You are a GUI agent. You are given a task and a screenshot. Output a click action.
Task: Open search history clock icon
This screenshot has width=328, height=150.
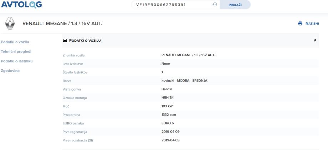click(x=215, y=5)
